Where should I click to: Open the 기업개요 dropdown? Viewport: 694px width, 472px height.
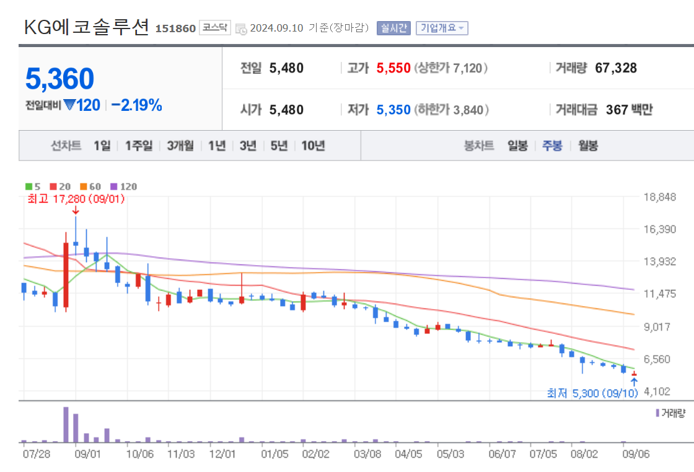tap(442, 28)
